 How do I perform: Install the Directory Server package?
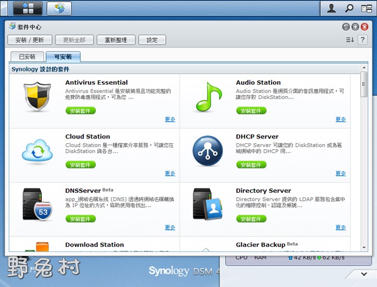(x=251, y=219)
